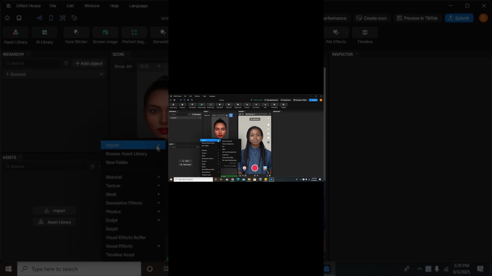
Task: Choose 3D Head Binding Mesh in submenu
Action: coord(229,160)
